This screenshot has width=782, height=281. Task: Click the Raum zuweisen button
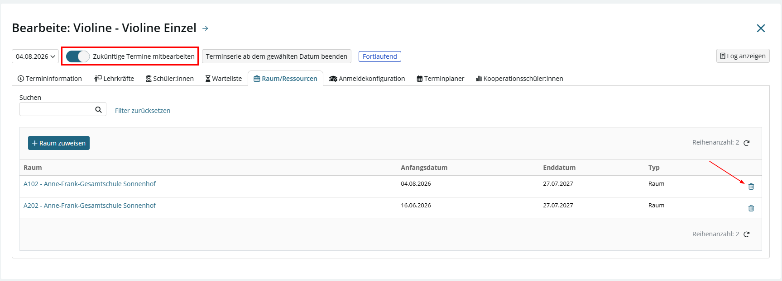(x=59, y=143)
